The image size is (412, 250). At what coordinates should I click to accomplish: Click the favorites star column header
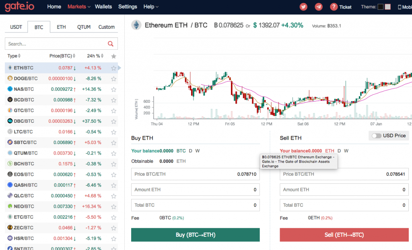point(114,56)
